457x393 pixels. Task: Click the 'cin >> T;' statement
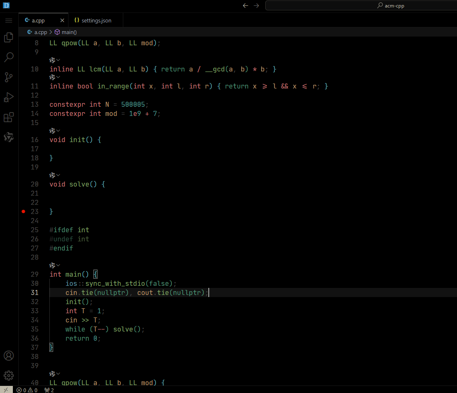pos(83,320)
